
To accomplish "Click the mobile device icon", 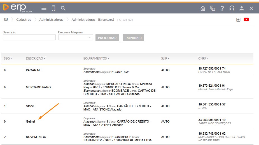I will [x=53, y=8].
